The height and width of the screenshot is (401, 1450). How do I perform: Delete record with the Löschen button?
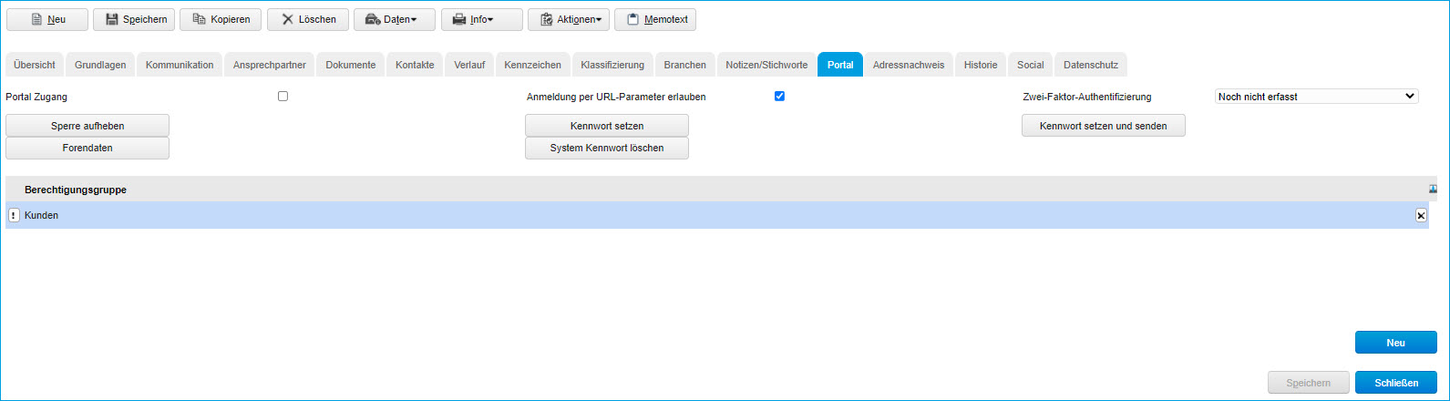(308, 19)
